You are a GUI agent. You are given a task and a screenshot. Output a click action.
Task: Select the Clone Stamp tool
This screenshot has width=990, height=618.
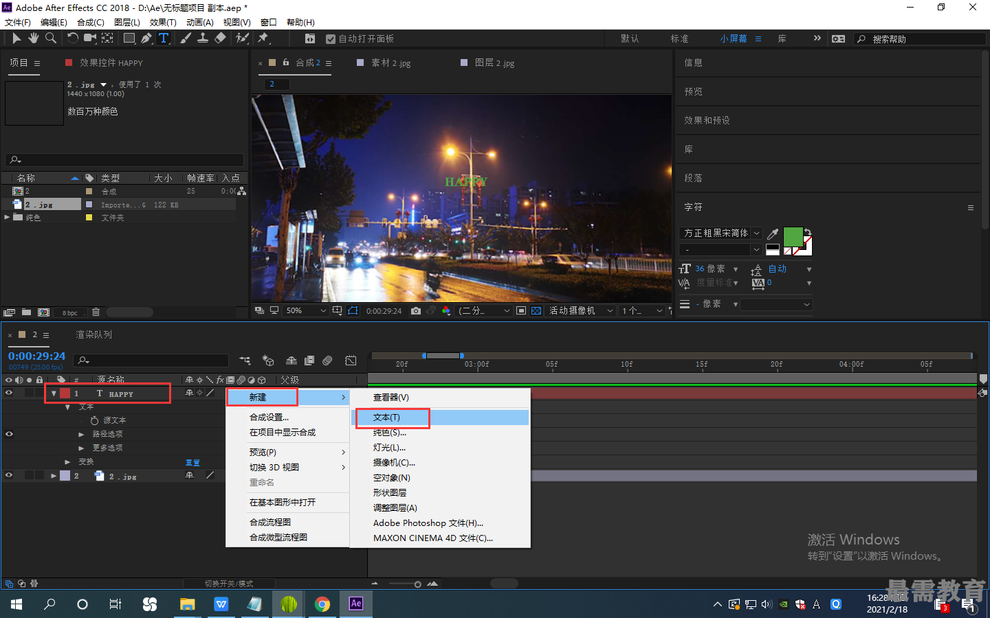coord(203,38)
